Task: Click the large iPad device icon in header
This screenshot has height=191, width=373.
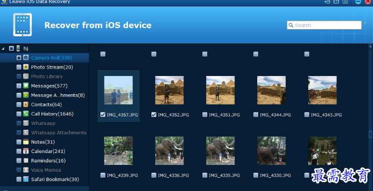Action: coord(22,25)
